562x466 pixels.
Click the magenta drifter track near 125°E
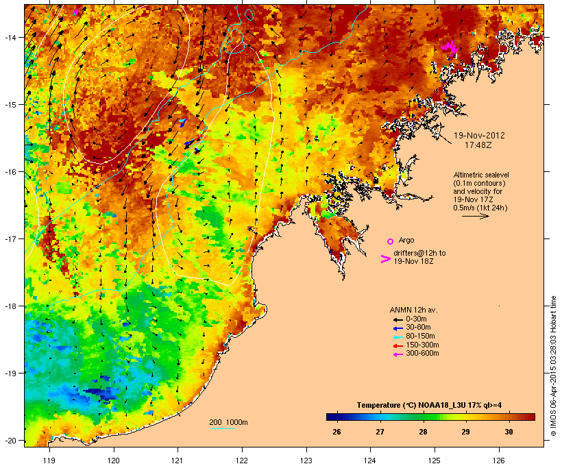pyautogui.click(x=450, y=48)
